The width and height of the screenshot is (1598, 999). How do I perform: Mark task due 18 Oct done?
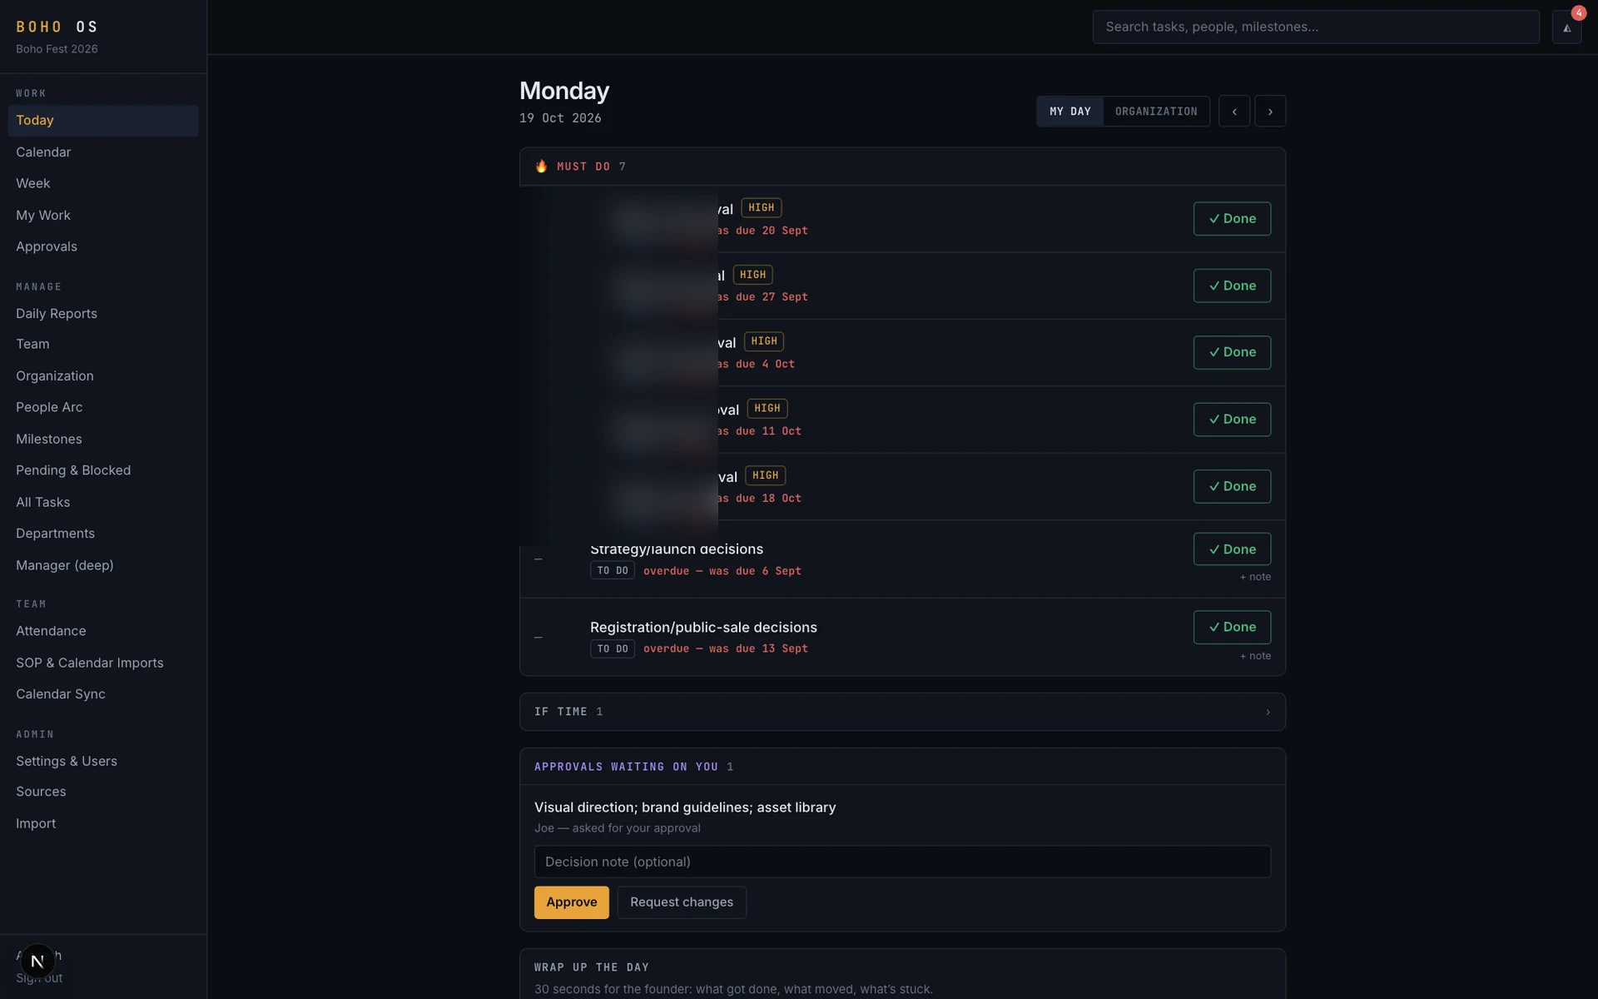click(1232, 486)
